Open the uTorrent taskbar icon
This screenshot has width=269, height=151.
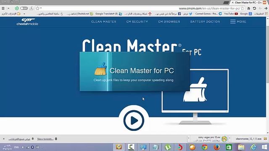[168, 147]
